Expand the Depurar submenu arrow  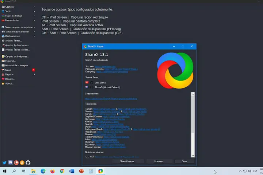coord(34,74)
